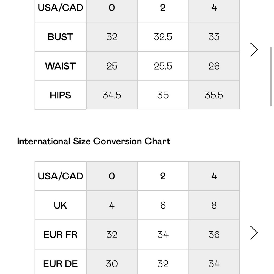Image resolution: width=274 pixels, height=274 pixels.
Task: Click the 32.5 bust measurement cell
Action: click(163, 37)
